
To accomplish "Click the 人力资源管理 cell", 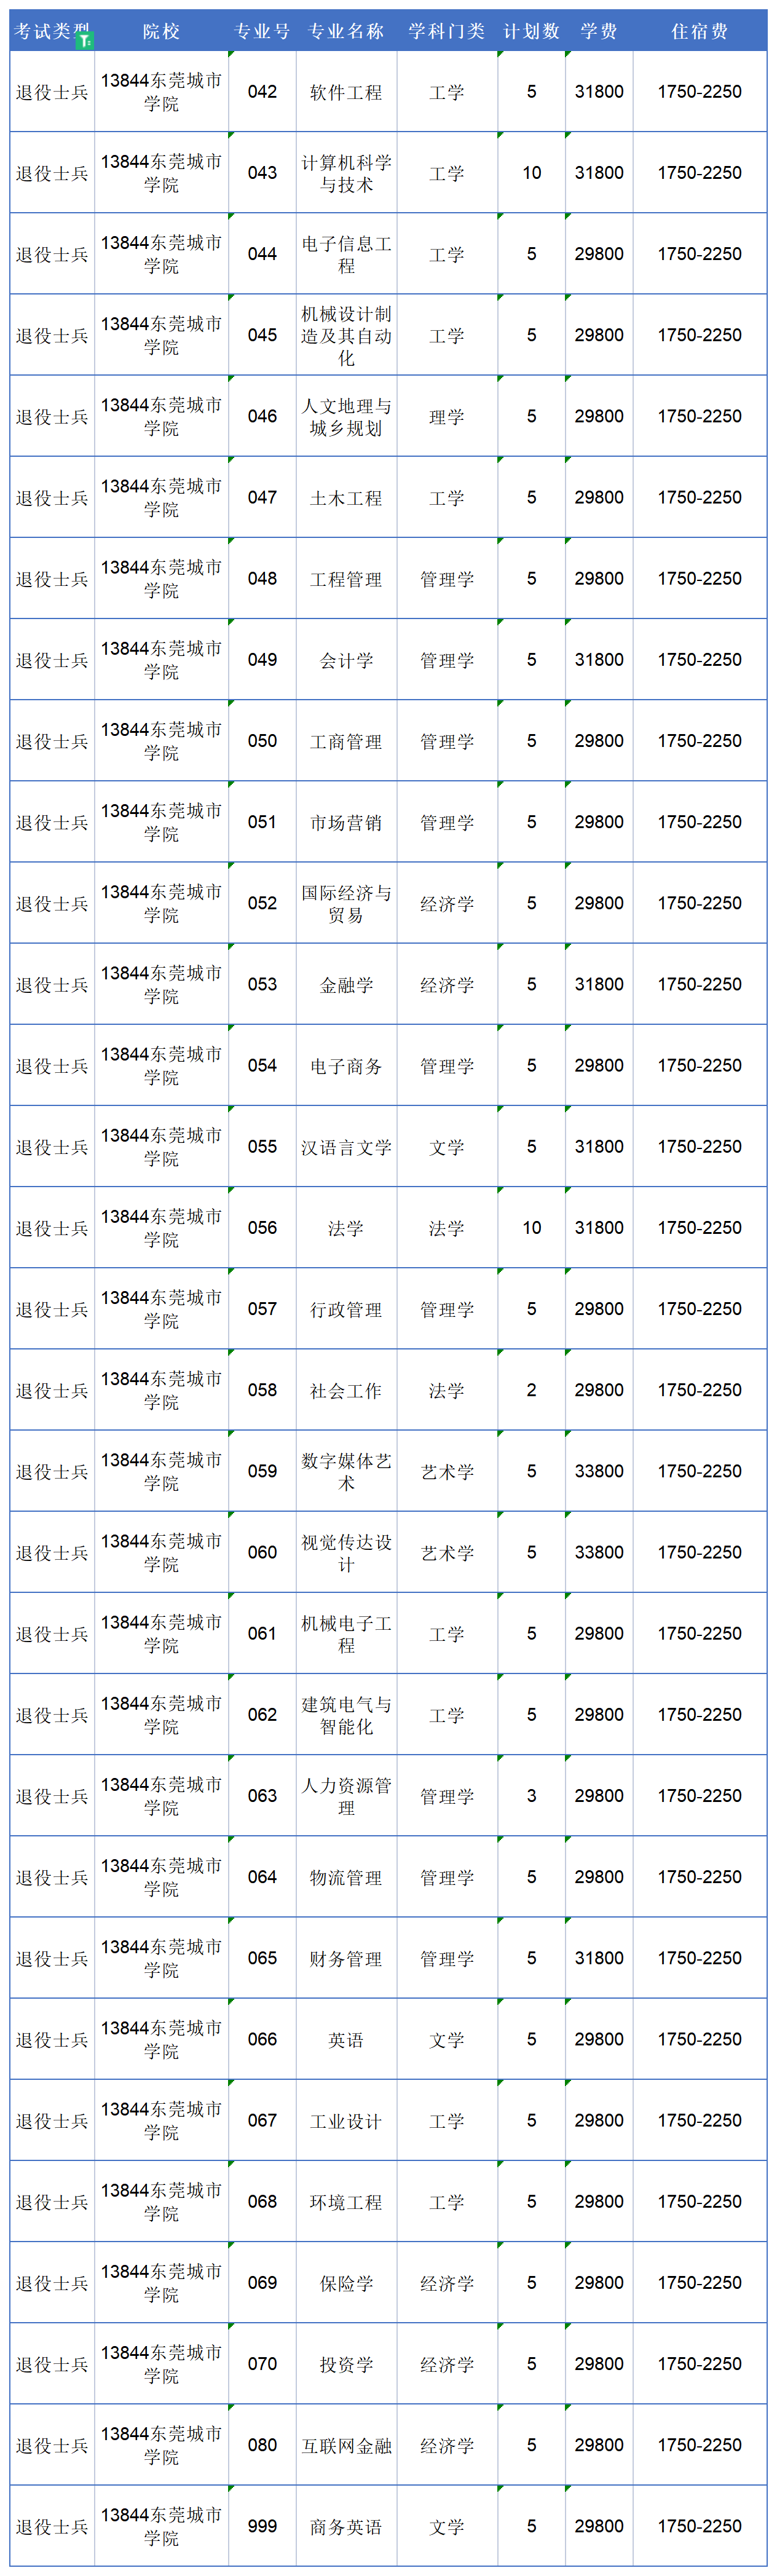I will pyautogui.click(x=346, y=1796).
